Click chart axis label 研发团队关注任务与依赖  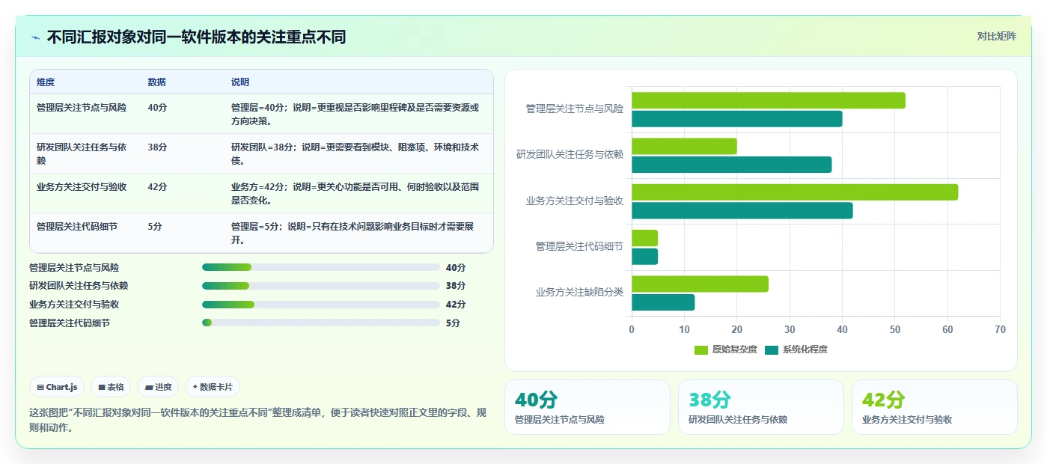[x=570, y=154]
